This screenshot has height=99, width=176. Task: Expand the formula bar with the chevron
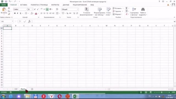(x=174, y=21)
